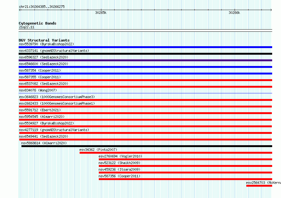Select nsv5954545 (Almarri2020) label
The height and width of the screenshot is (198, 281).
tap(42, 117)
